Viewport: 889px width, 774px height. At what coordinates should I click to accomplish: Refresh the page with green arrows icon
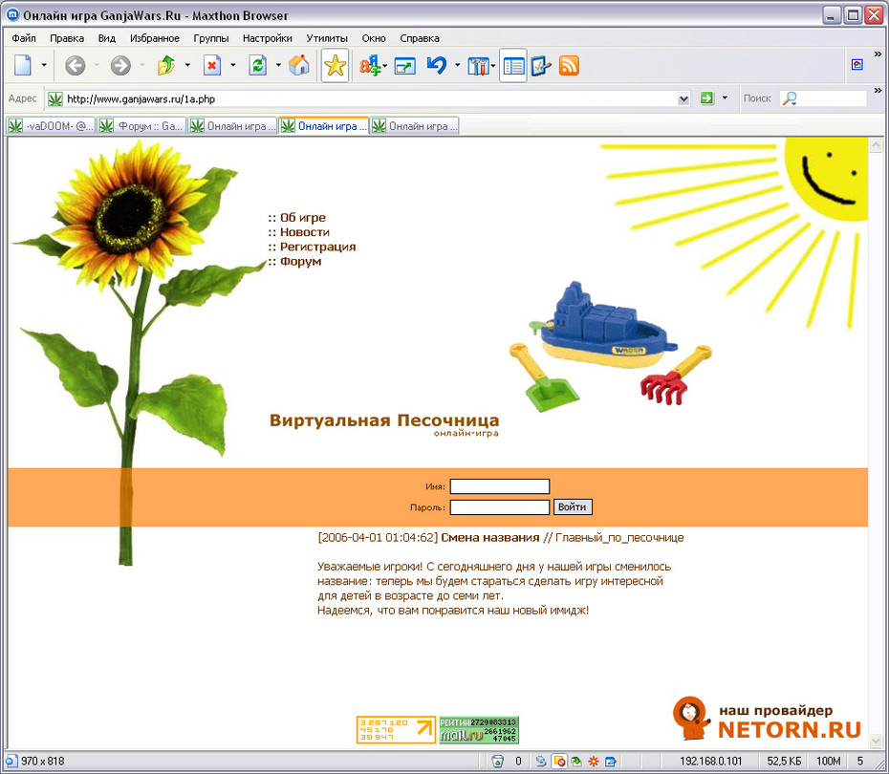[257, 66]
